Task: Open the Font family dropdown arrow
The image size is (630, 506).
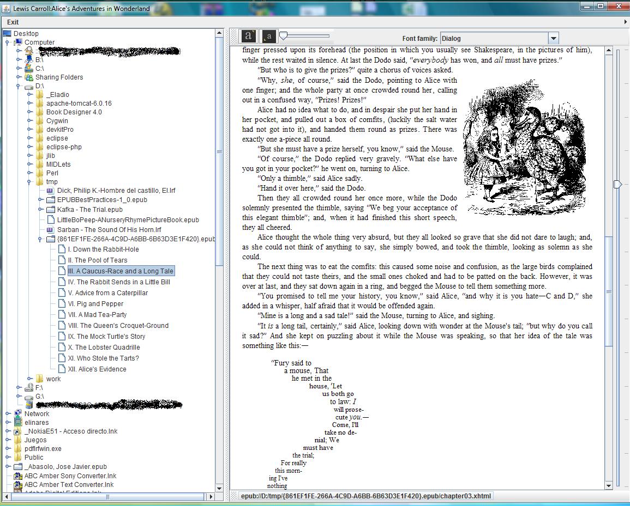Action: (x=553, y=39)
